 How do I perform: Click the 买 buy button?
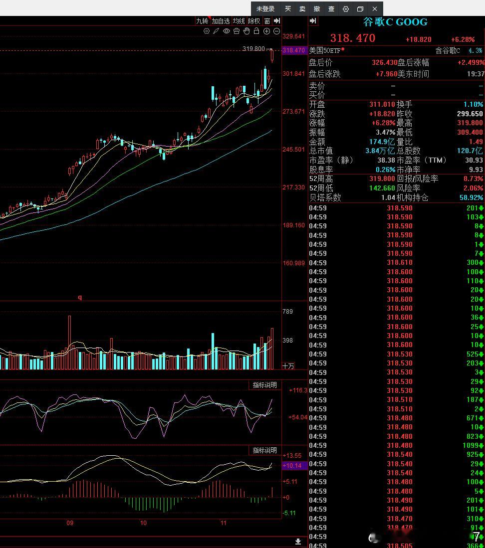(x=288, y=9)
